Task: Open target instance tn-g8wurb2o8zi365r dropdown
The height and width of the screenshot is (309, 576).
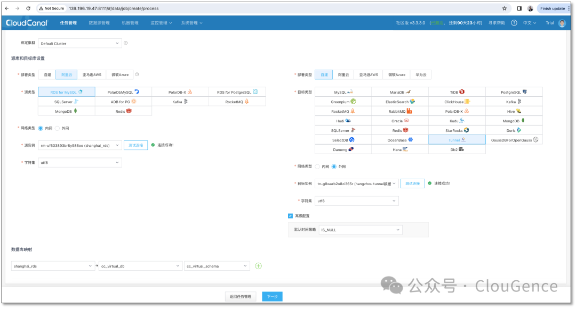Action: 356,183
